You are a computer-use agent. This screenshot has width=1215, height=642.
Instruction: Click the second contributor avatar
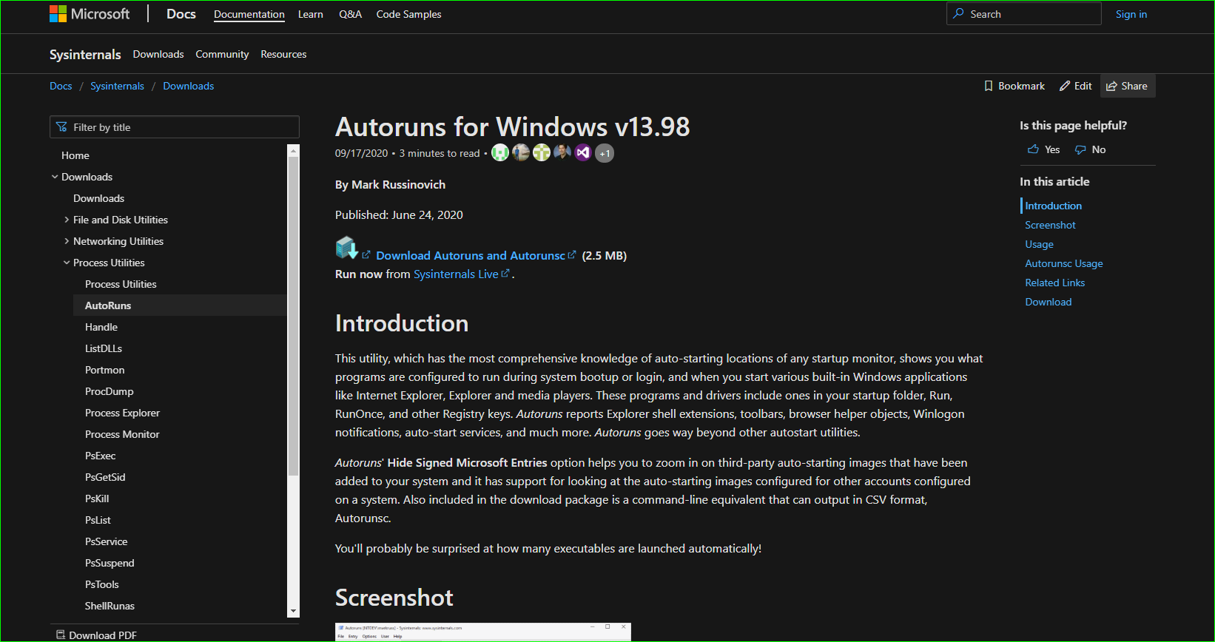coord(521,152)
